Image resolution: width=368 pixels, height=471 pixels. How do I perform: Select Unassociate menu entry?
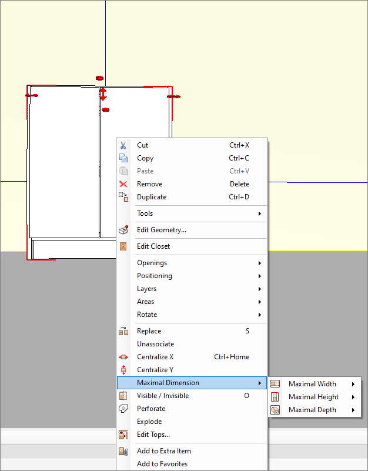[192, 344]
